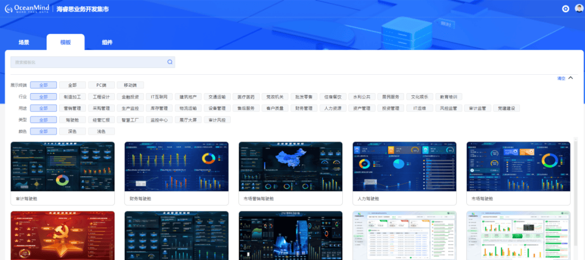Filter usage by 客户质量
Image resolution: width=585 pixels, height=260 pixels.
(275, 108)
